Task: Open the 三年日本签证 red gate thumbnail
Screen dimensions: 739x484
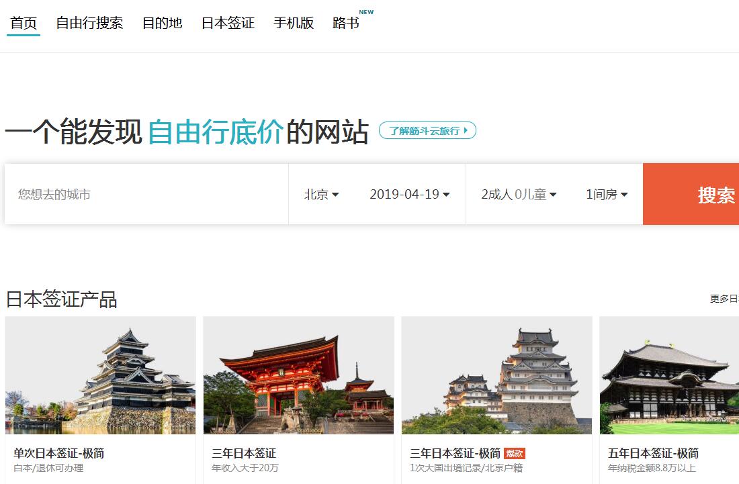Action: tap(298, 375)
